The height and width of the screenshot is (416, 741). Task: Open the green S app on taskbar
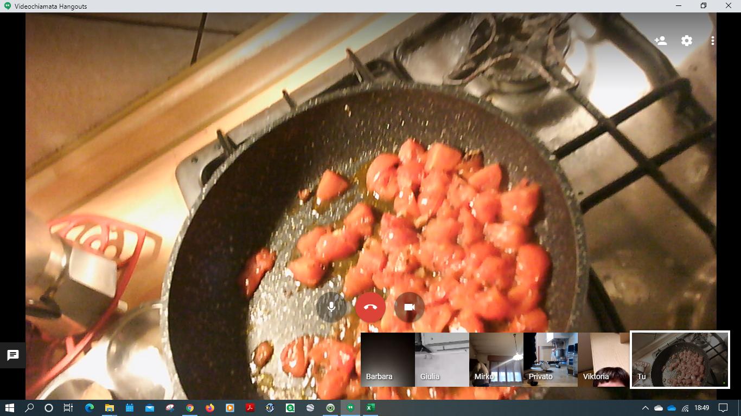coord(290,408)
